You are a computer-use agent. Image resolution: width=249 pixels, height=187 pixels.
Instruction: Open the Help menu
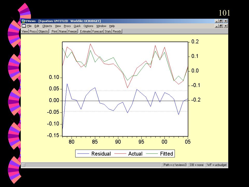point(112,26)
